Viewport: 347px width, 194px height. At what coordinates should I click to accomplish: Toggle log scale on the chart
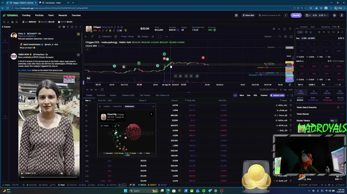click(x=285, y=89)
